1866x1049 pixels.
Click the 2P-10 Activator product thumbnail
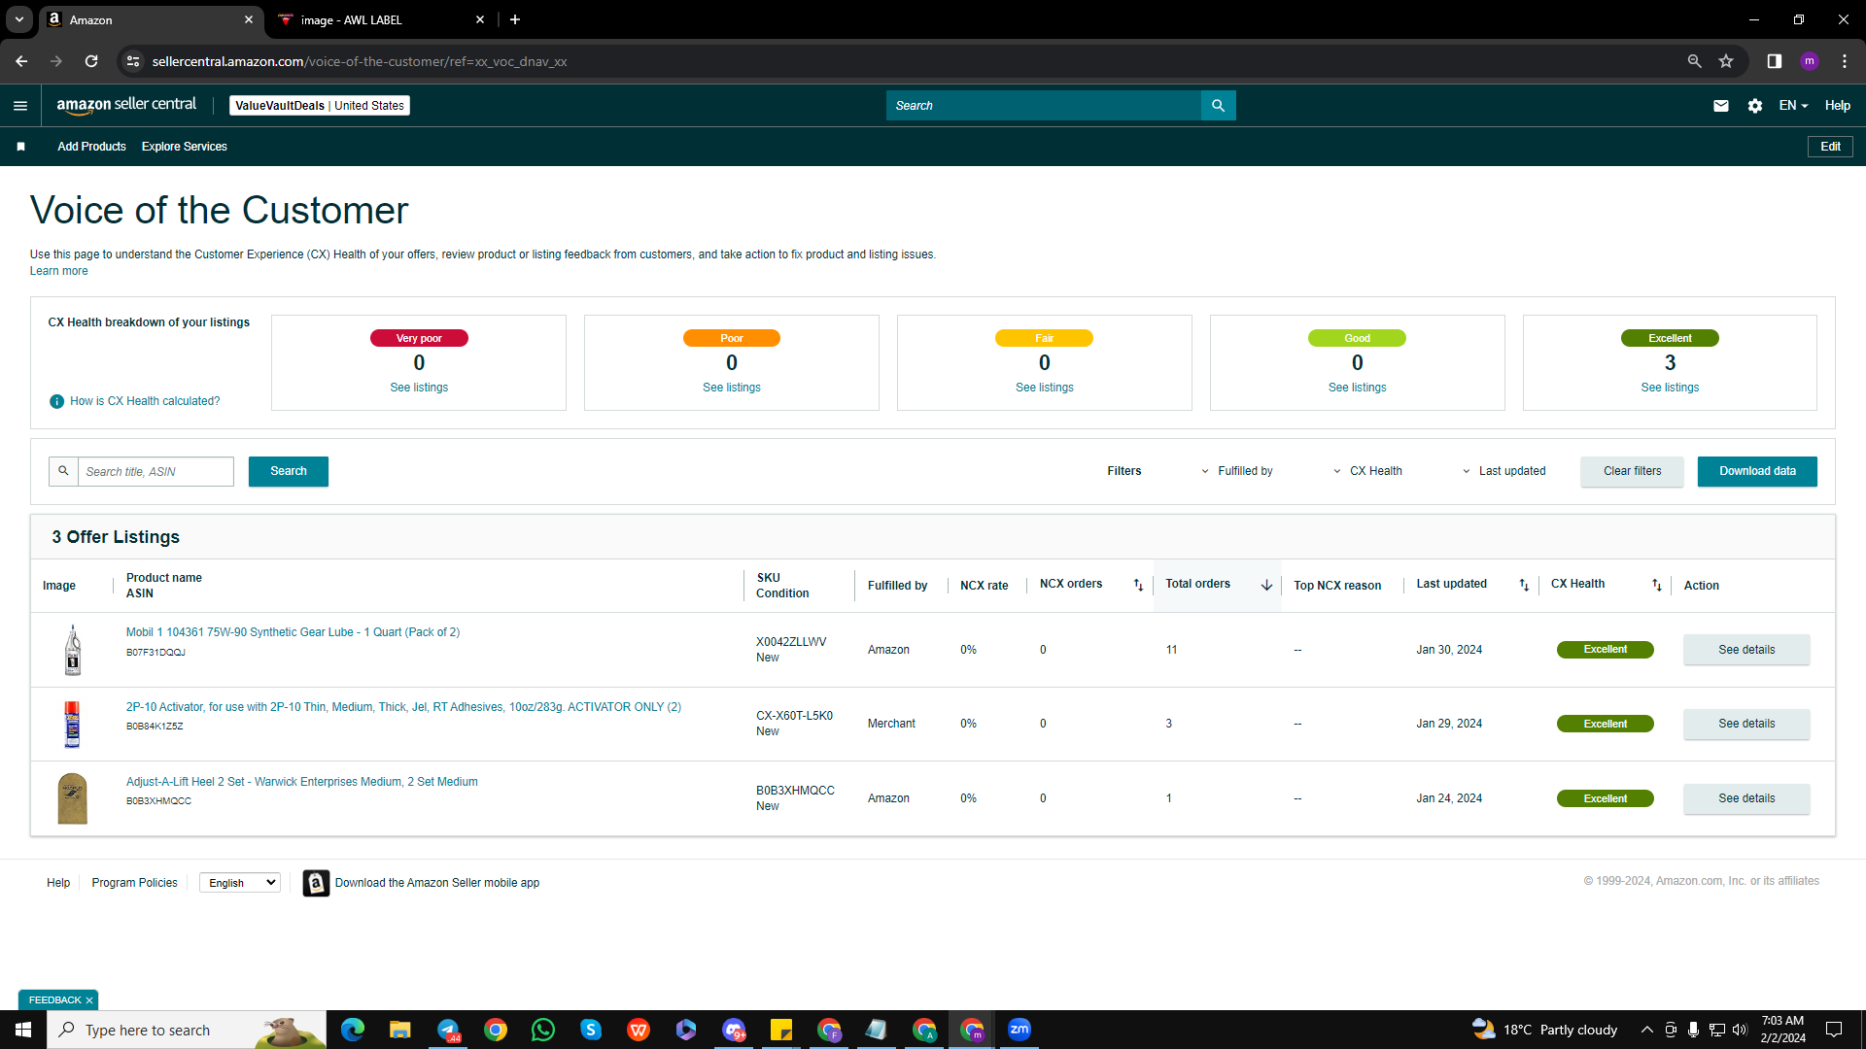[x=72, y=724]
